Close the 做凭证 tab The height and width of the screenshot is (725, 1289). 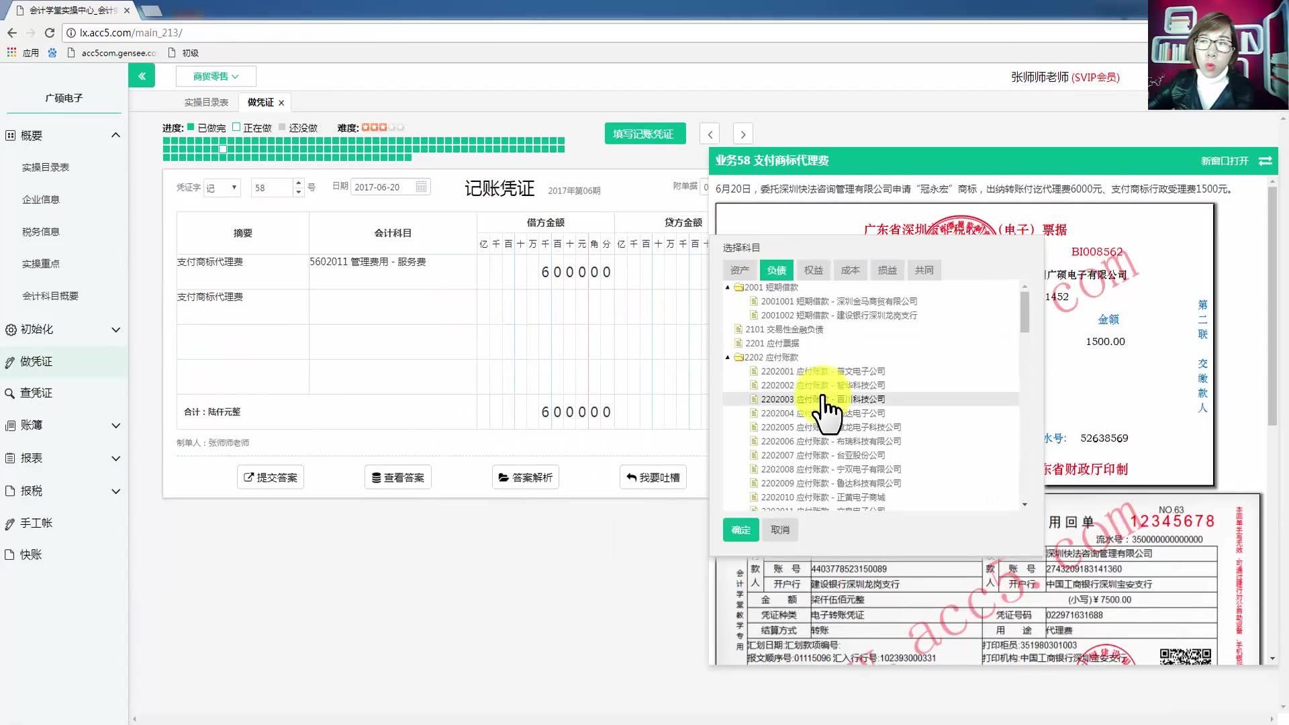(281, 103)
